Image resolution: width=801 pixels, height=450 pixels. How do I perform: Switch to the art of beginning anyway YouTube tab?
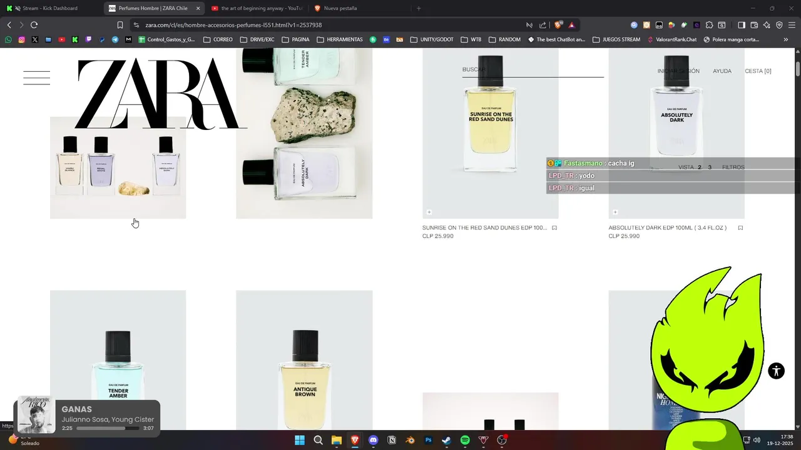click(257, 8)
